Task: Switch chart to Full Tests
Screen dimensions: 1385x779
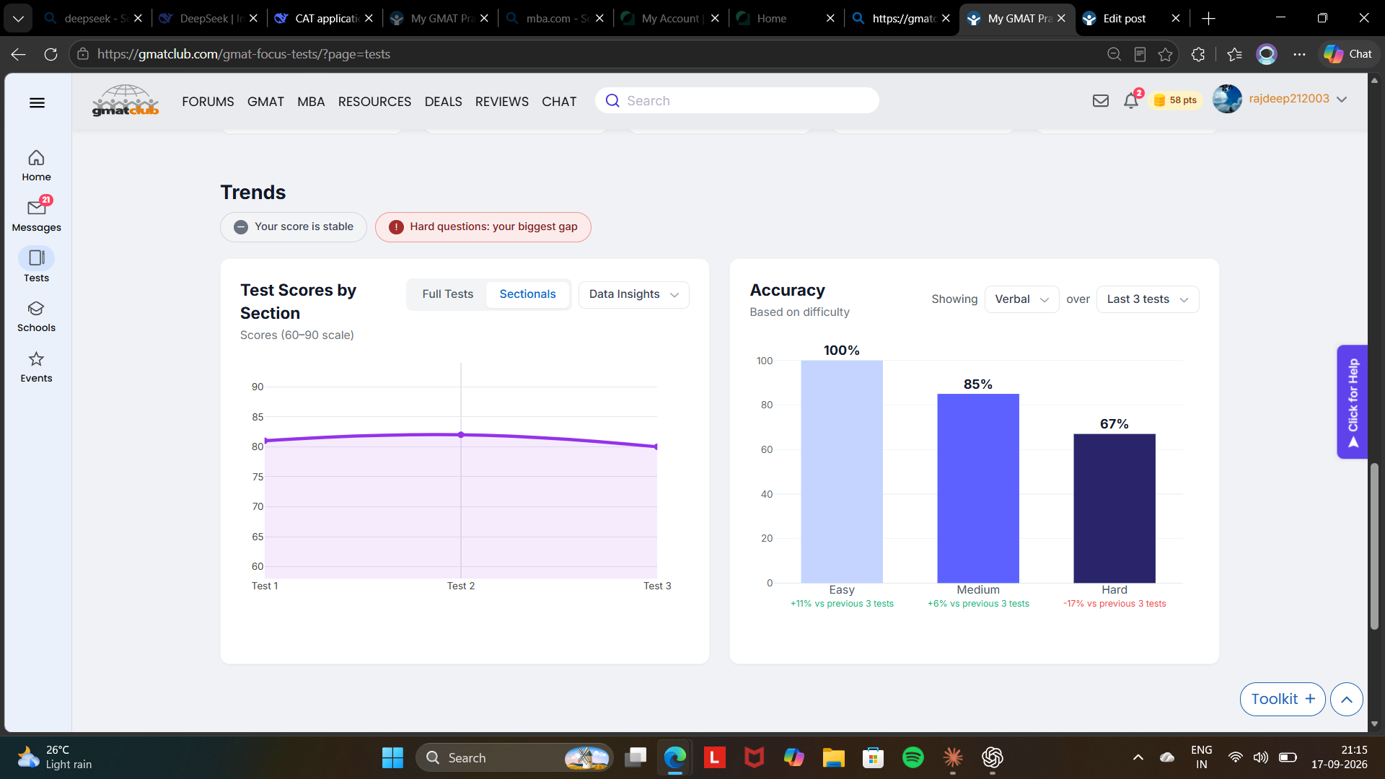Action: tap(447, 294)
